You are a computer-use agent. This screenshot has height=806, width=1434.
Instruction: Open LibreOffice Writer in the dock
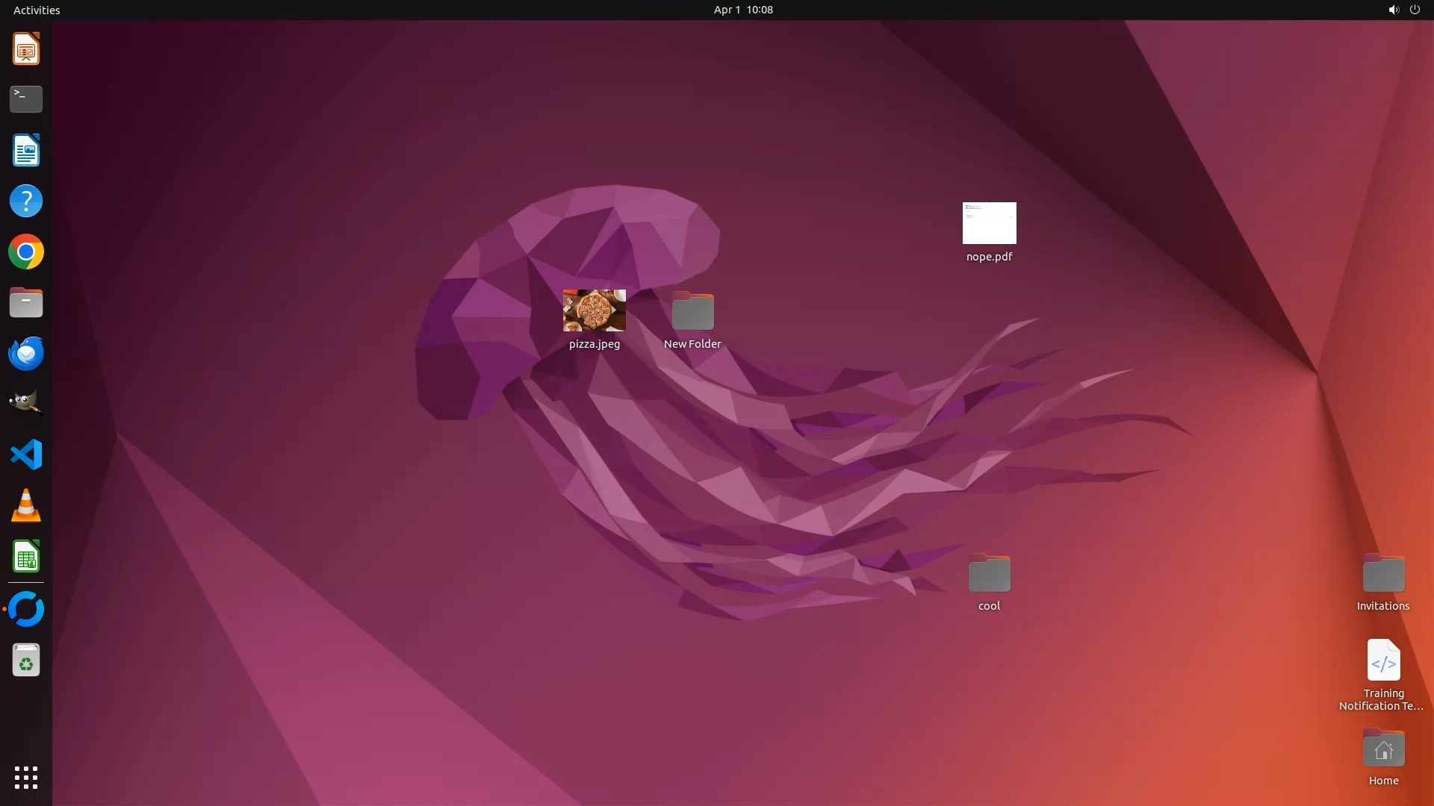coord(26,151)
